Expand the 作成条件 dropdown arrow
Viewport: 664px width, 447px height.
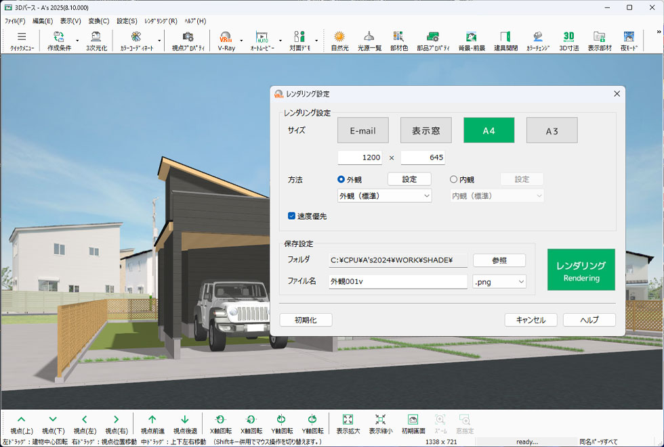tap(77, 41)
